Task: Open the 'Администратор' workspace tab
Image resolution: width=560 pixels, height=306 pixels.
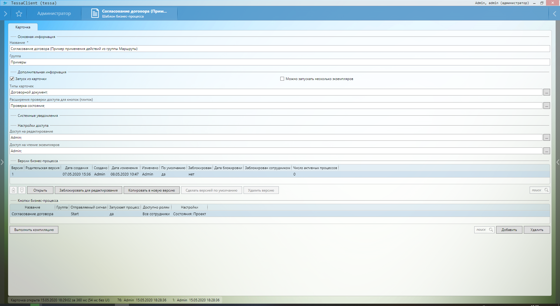Action: (x=54, y=13)
